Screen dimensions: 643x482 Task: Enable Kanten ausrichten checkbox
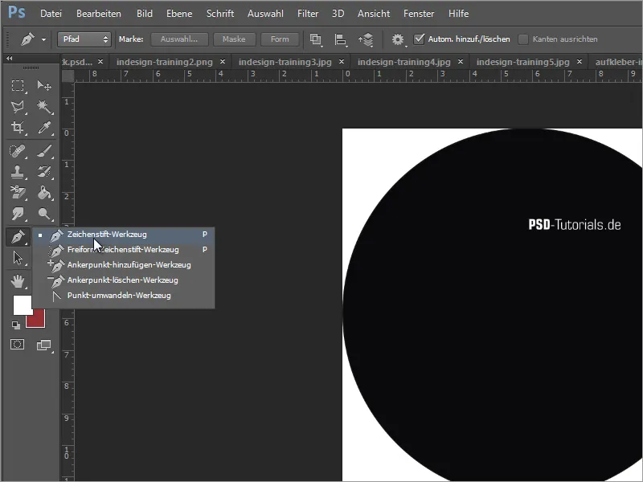[523, 39]
